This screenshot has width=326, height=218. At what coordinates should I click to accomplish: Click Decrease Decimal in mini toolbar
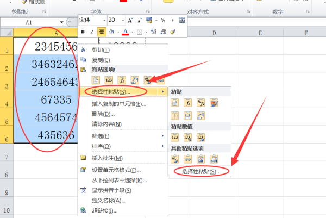pos(163,32)
